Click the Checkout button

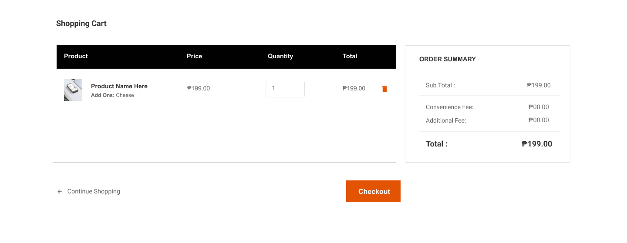pyautogui.click(x=373, y=191)
